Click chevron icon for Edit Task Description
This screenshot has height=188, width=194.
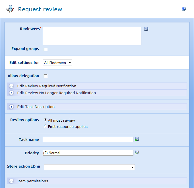tap(11, 107)
